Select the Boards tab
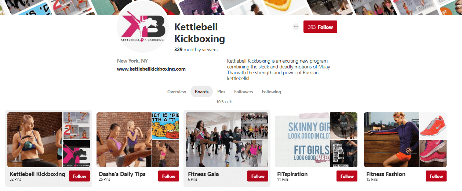This screenshot has width=462, height=191. tap(202, 92)
